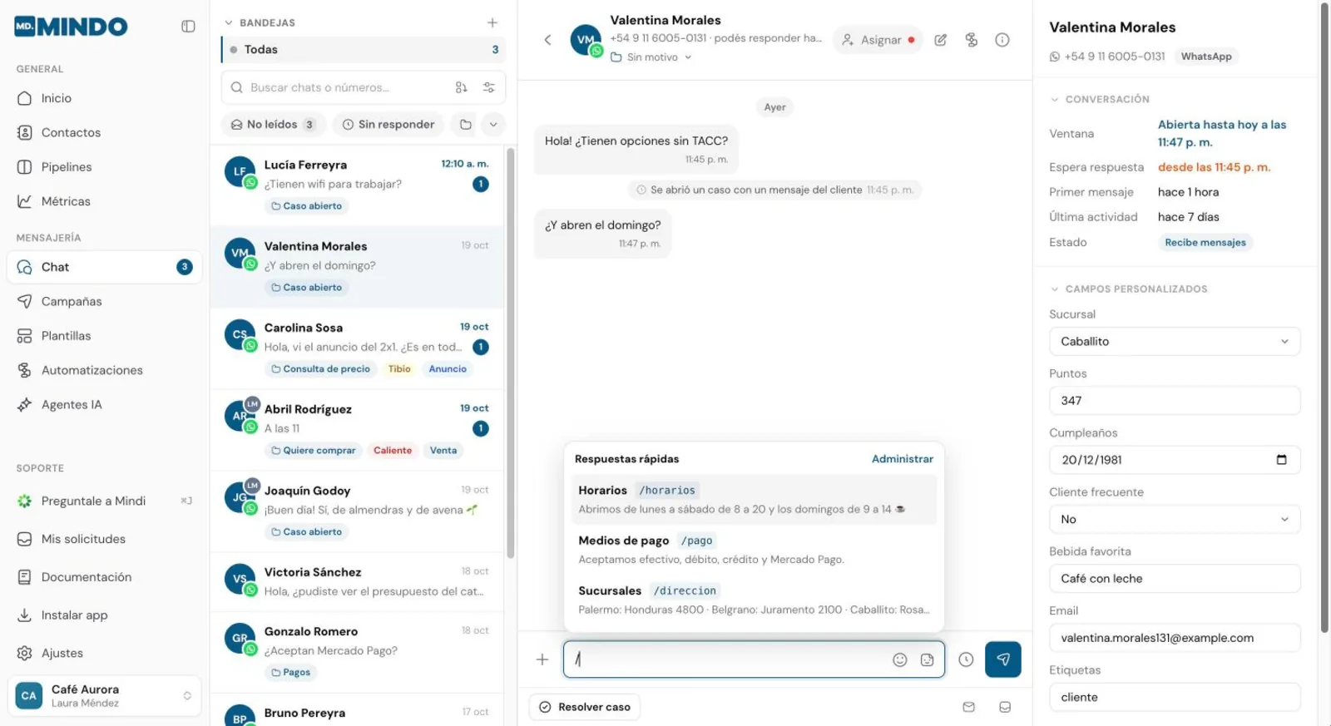Attach a file with the plus icon
Image resolution: width=1331 pixels, height=726 pixels.
pos(542,659)
